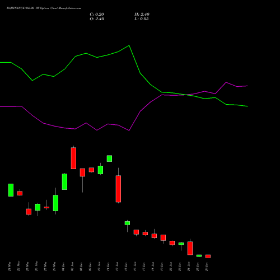280x280 pixels.
Task: Select the high value 'H: 2.40'
Action: pyautogui.click(x=142, y=15)
